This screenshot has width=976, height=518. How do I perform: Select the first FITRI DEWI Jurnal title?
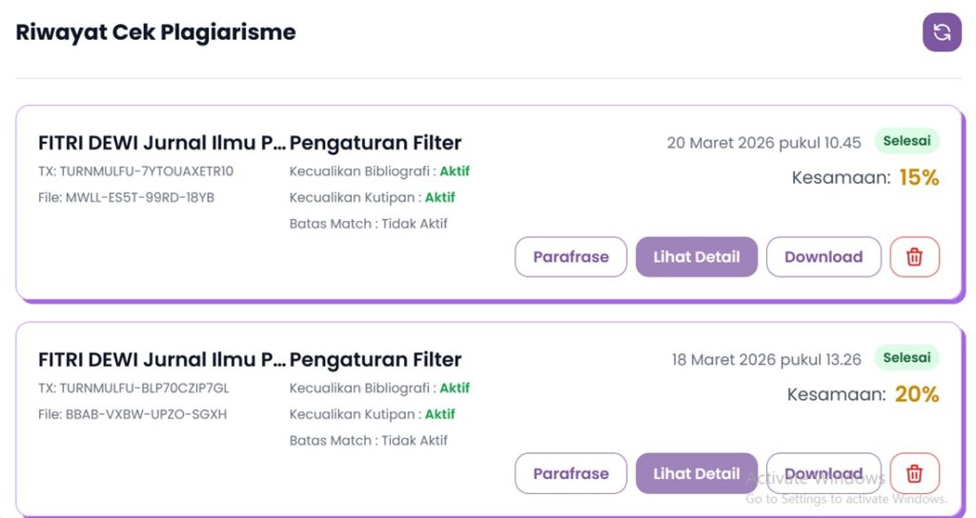pyautogui.click(x=161, y=144)
